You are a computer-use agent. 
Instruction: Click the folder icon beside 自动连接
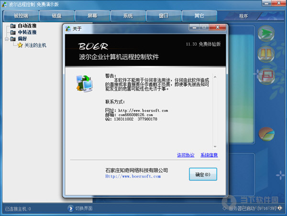13,26
